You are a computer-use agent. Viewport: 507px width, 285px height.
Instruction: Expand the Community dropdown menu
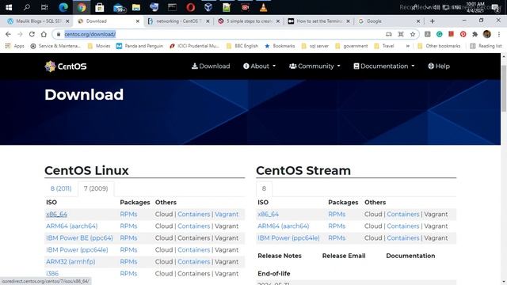coord(314,66)
